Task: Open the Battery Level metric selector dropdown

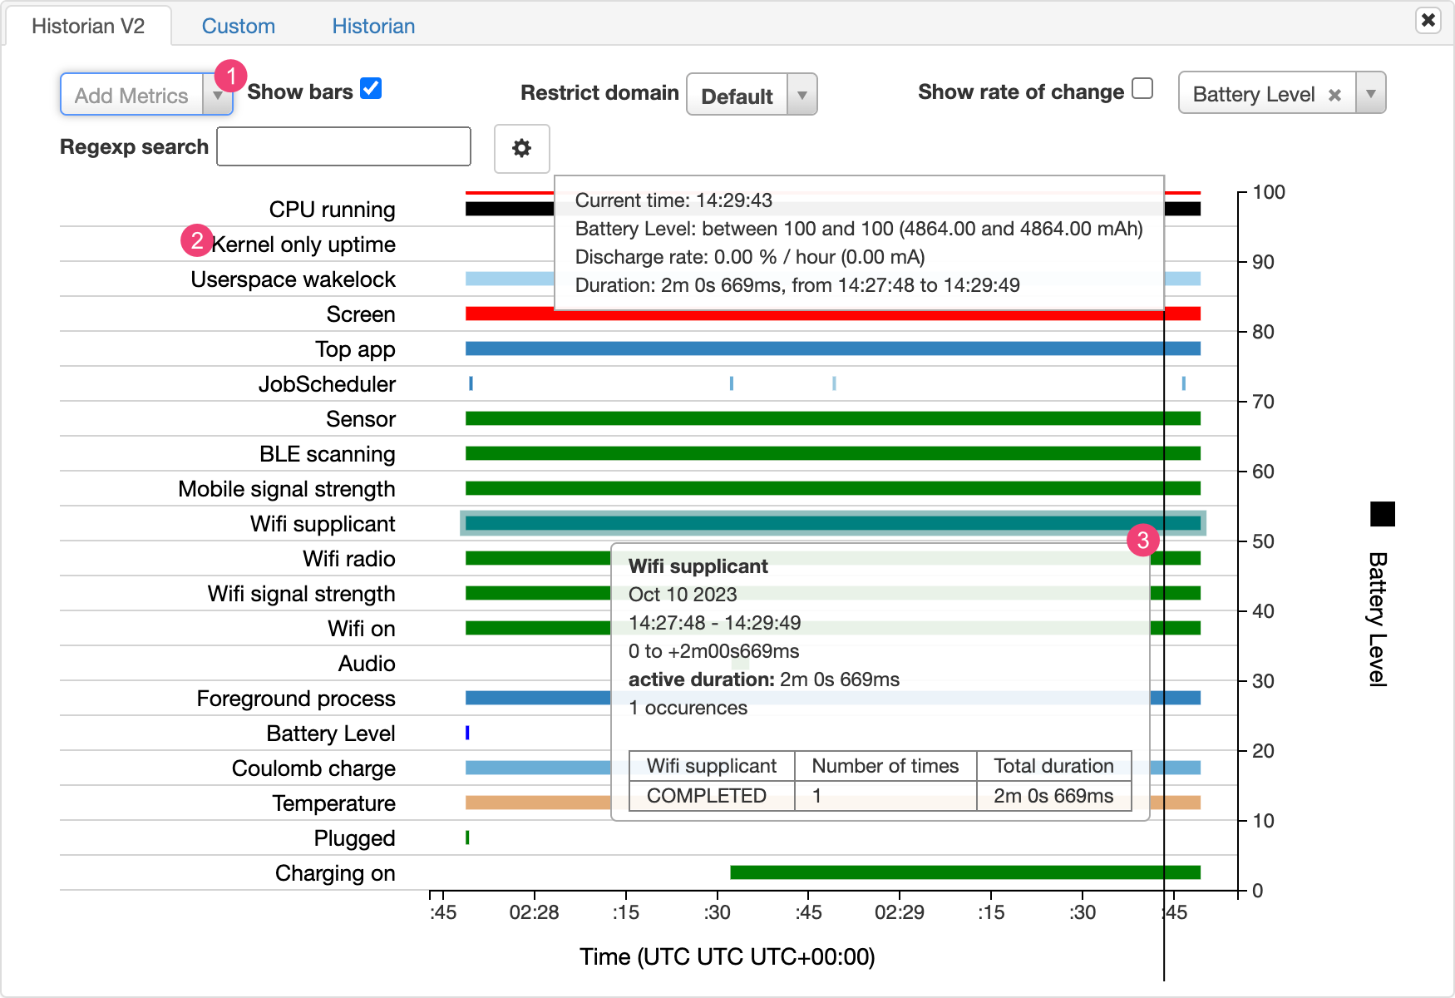Action: click(x=1372, y=93)
